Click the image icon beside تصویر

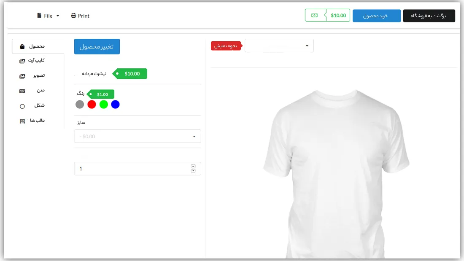[22, 76]
